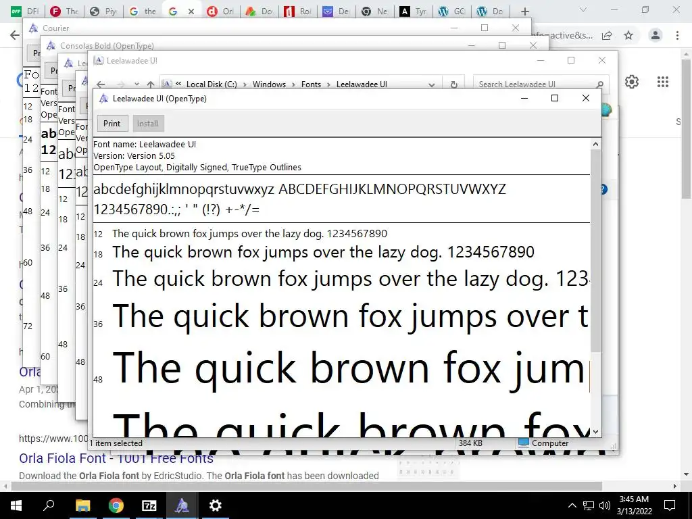
Task: Select Windows in the address breadcrumb
Action: pyautogui.click(x=269, y=84)
